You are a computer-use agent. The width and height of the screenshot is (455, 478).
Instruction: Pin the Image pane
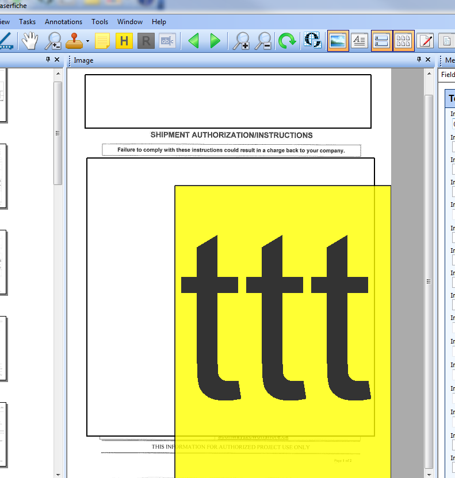(x=419, y=60)
